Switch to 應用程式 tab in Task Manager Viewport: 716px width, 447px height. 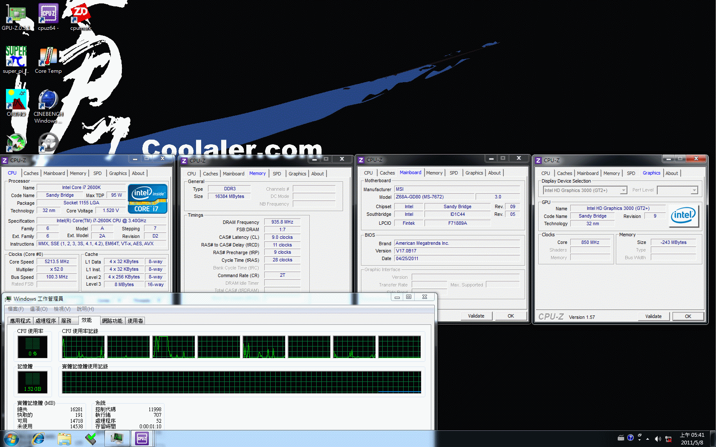pos(20,321)
